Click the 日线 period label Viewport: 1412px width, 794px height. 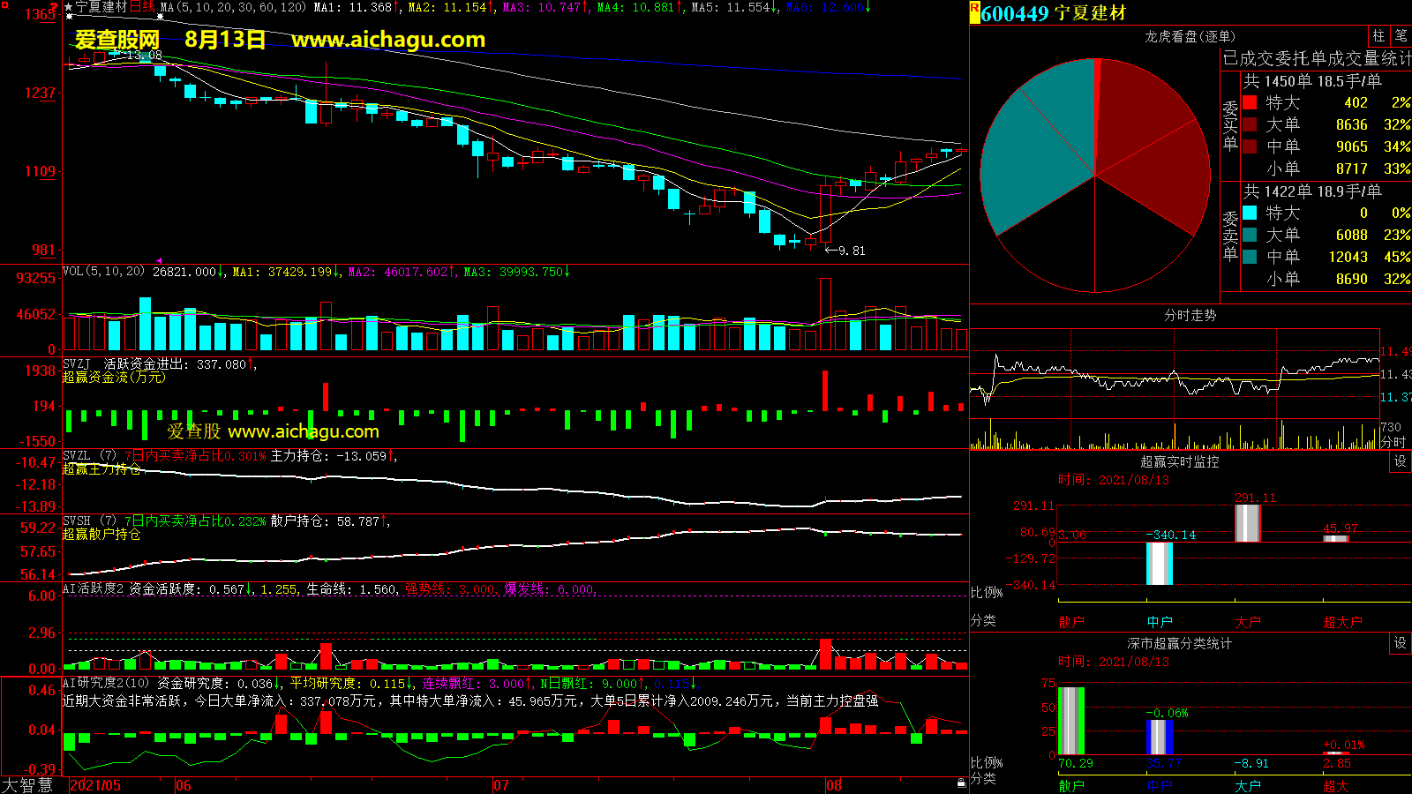(x=143, y=7)
